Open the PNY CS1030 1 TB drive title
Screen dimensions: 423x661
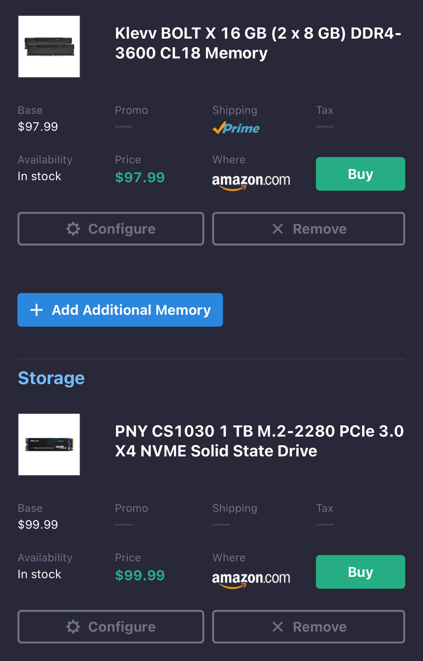click(x=259, y=441)
